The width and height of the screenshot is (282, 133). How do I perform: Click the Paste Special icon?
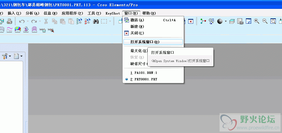click(x=71, y=21)
